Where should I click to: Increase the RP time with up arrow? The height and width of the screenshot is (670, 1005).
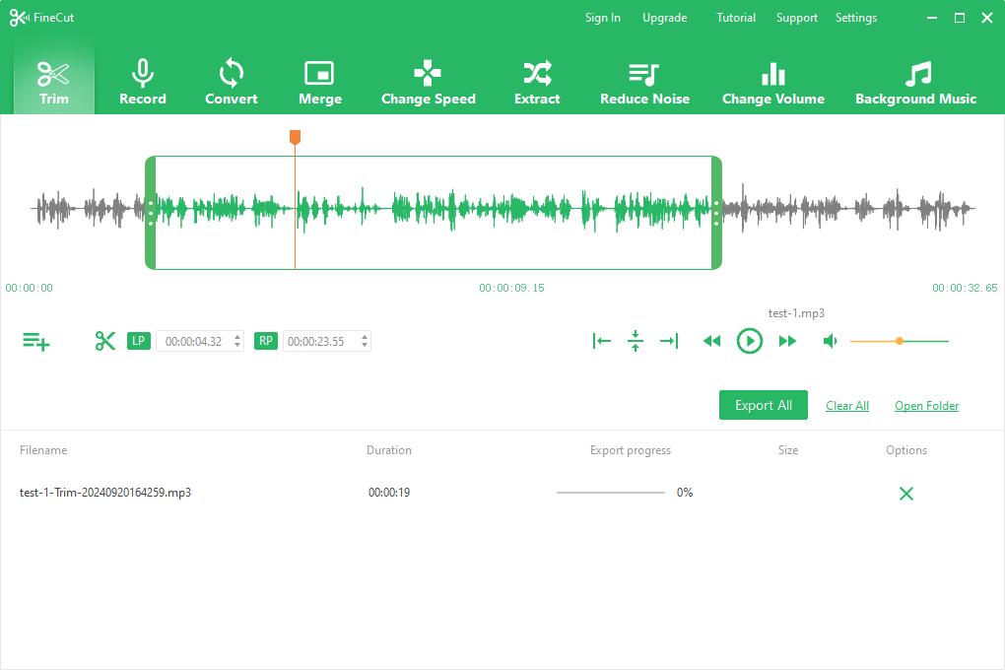[365, 337]
